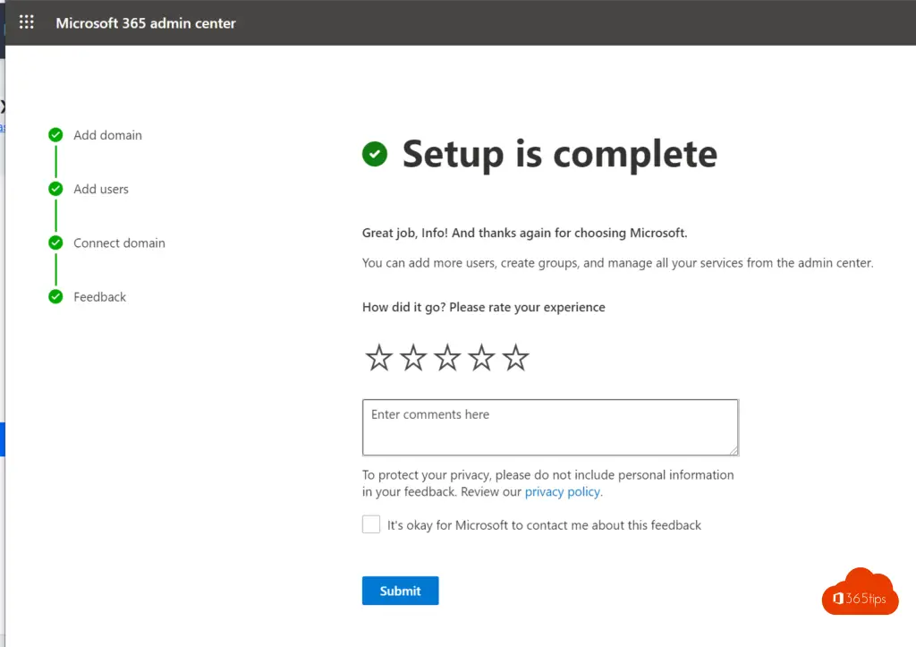This screenshot has width=916, height=647.
Task: Click the Enter comments text box
Action: coord(549,427)
